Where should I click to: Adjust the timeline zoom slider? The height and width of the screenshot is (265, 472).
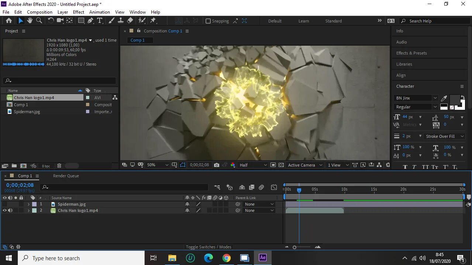coord(294,247)
